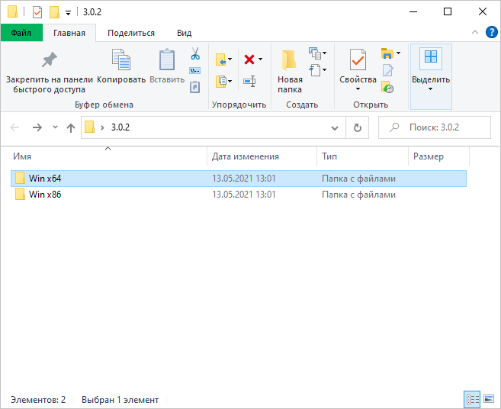Click the Вставить paste clipboard icon
501x409 pixels.
tap(167, 60)
